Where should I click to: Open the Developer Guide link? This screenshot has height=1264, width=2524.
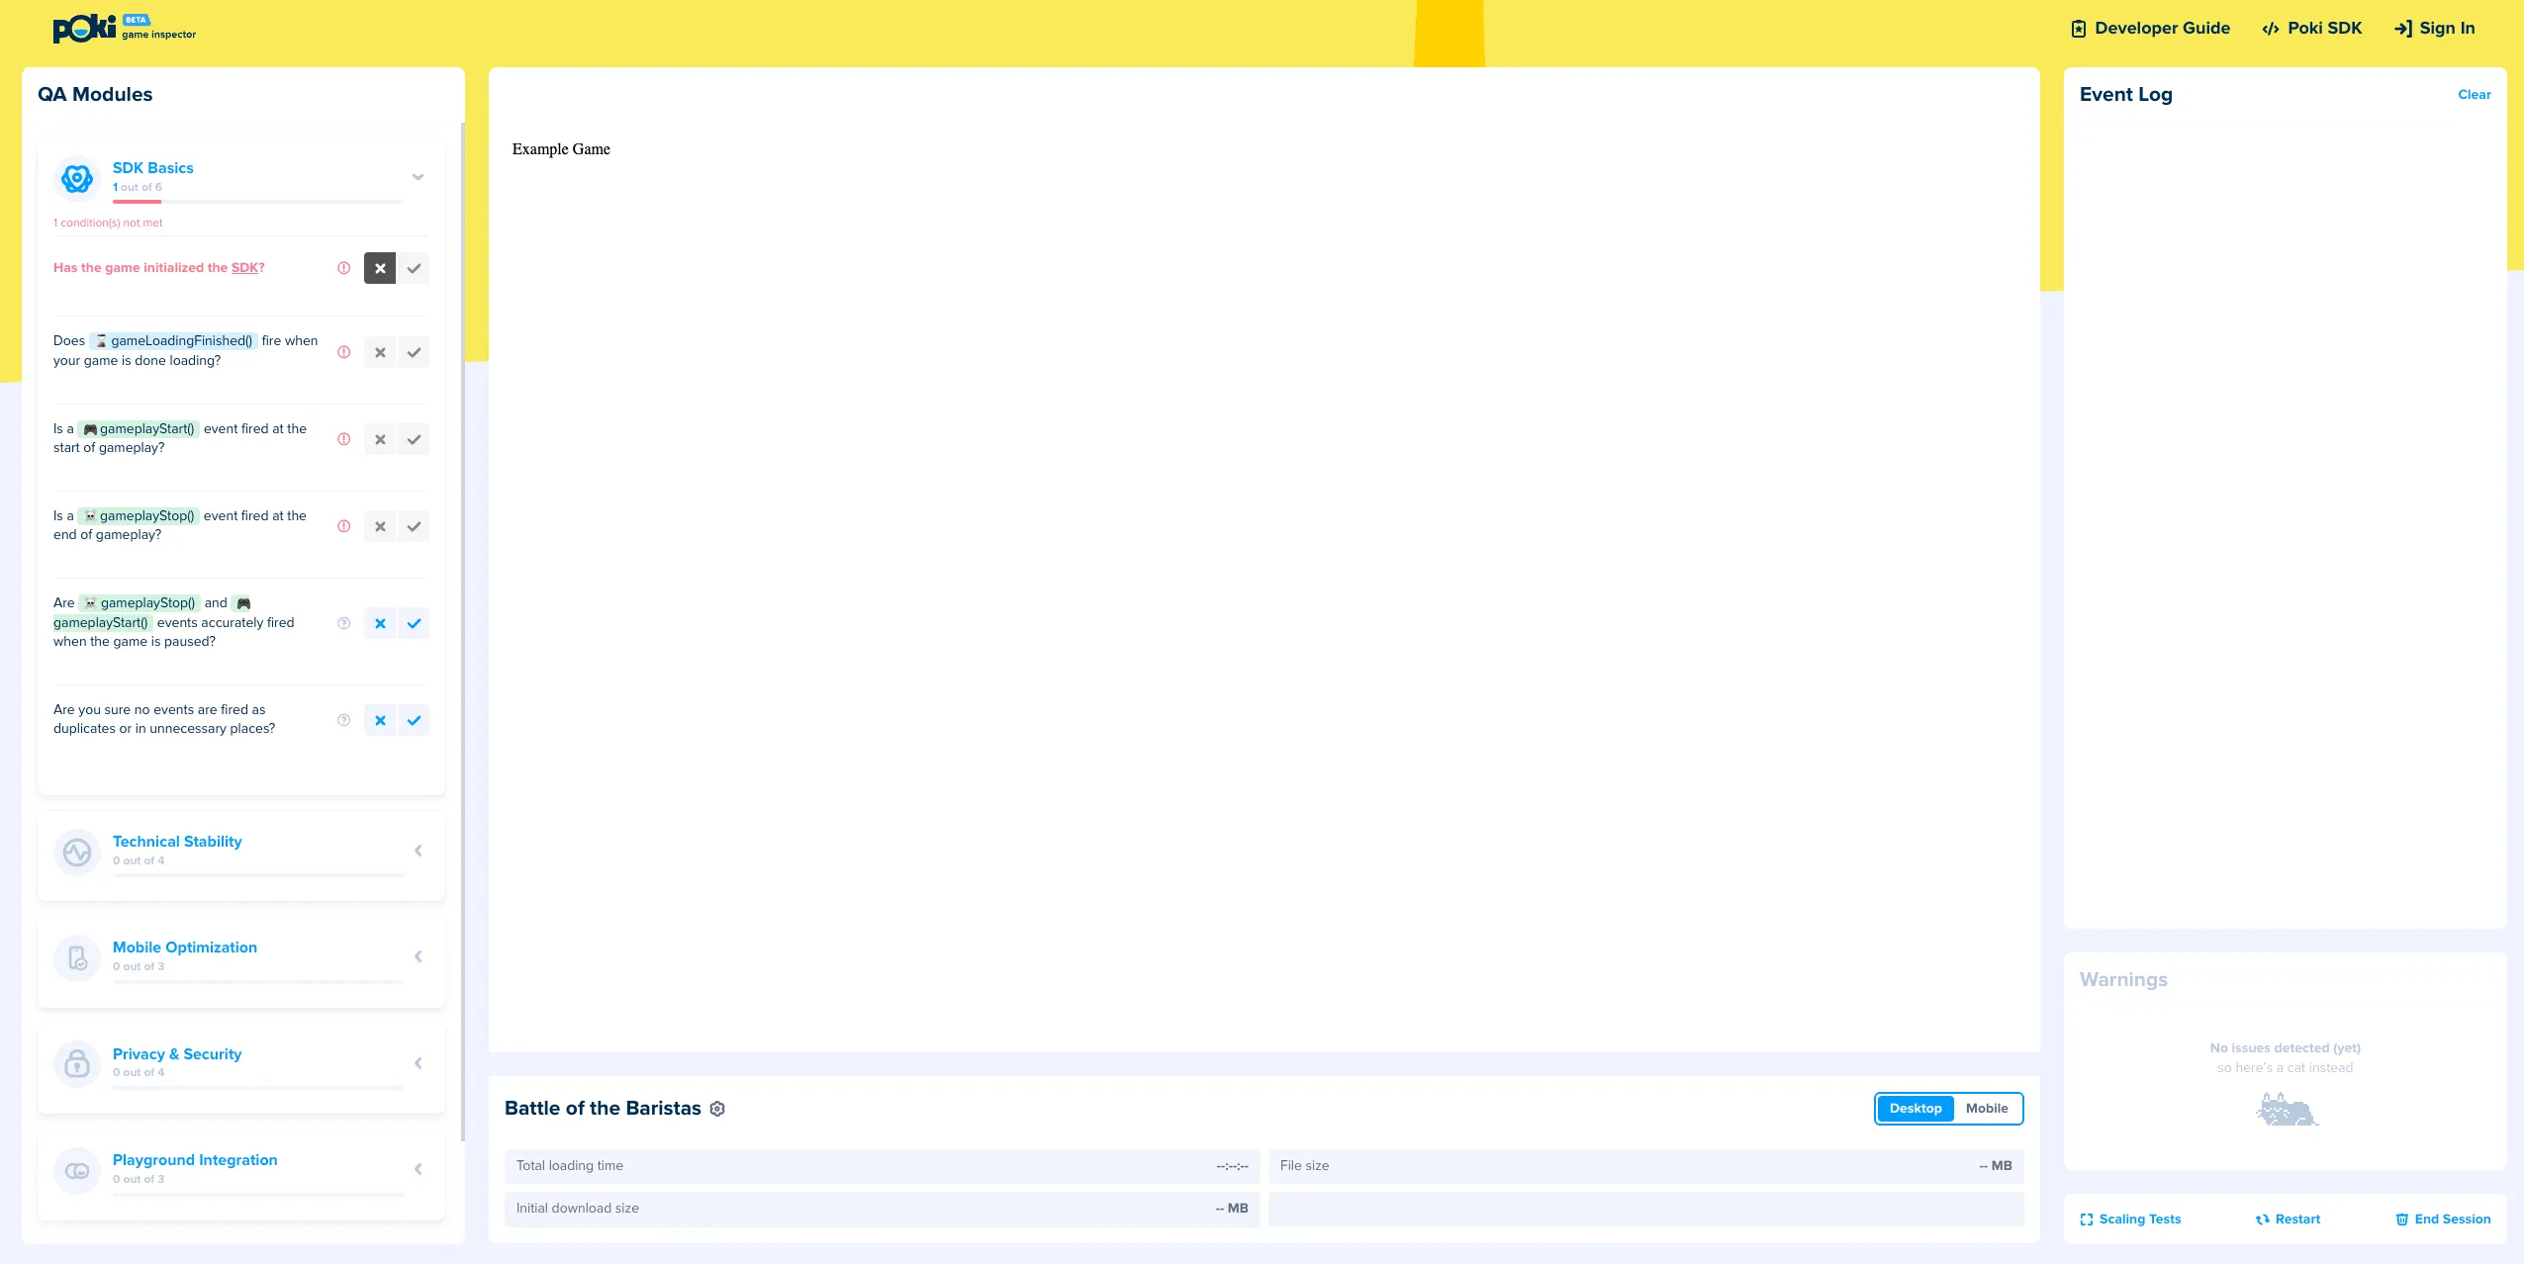pos(2151,29)
